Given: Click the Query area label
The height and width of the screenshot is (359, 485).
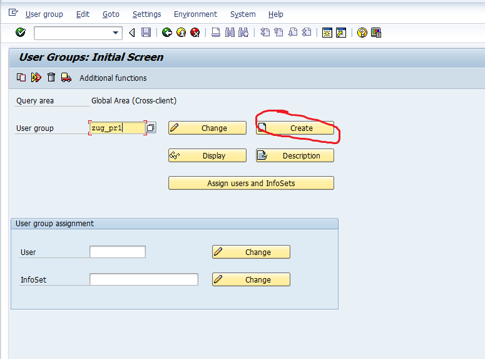Looking at the screenshot, I should (35, 101).
